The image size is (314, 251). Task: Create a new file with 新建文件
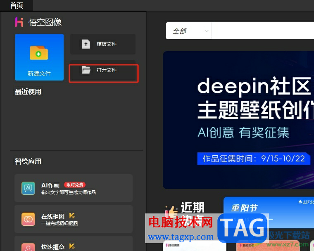[x=39, y=57]
